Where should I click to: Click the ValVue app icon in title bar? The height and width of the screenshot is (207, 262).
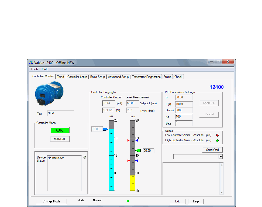[31, 63]
